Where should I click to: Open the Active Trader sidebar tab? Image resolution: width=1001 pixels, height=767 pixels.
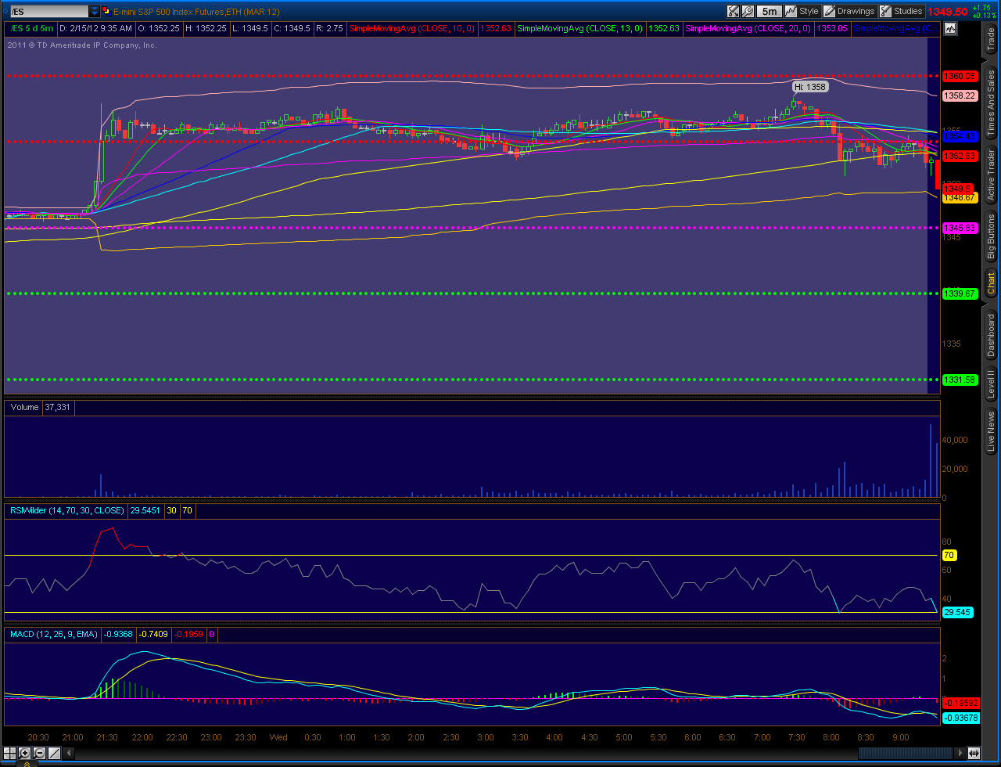click(991, 174)
